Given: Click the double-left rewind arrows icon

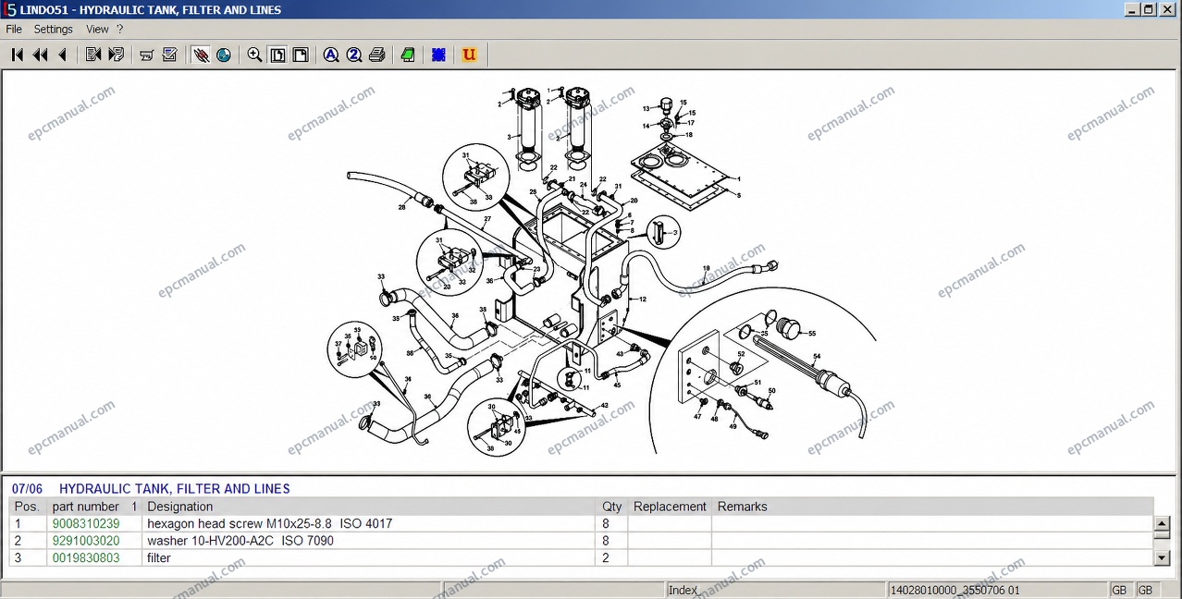Looking at the screenshot, I should point(40,55).
